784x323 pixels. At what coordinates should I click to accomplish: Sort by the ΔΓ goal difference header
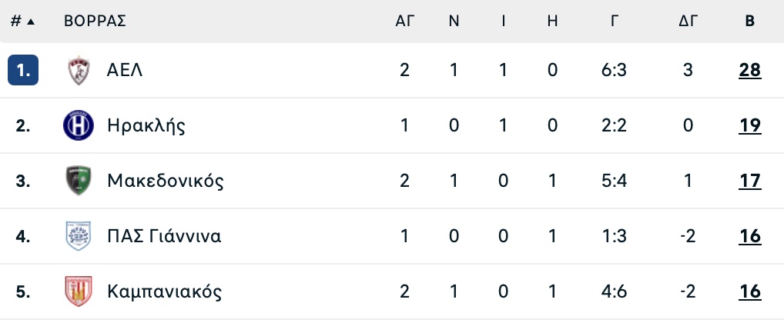coord(688,21)
